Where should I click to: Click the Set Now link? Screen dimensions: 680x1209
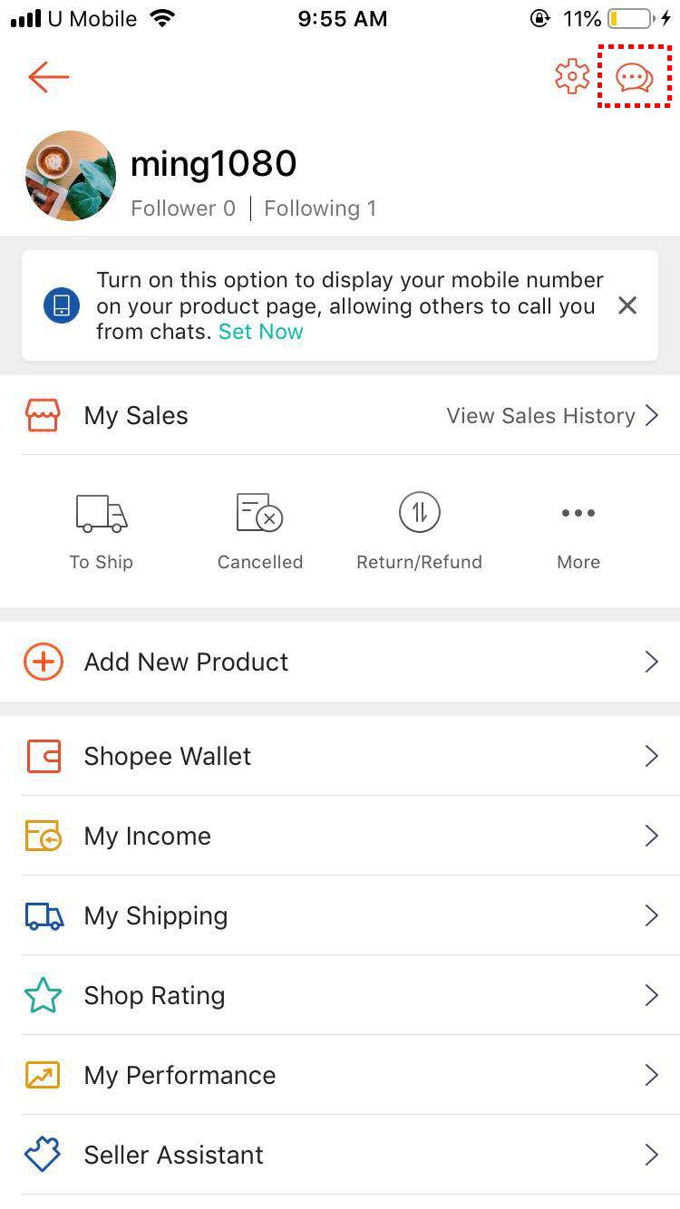(x=261, y=332)
